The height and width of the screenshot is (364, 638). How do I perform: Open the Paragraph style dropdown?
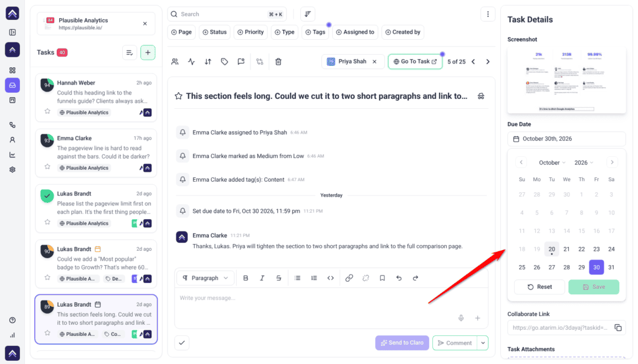(x=206, y=278)
